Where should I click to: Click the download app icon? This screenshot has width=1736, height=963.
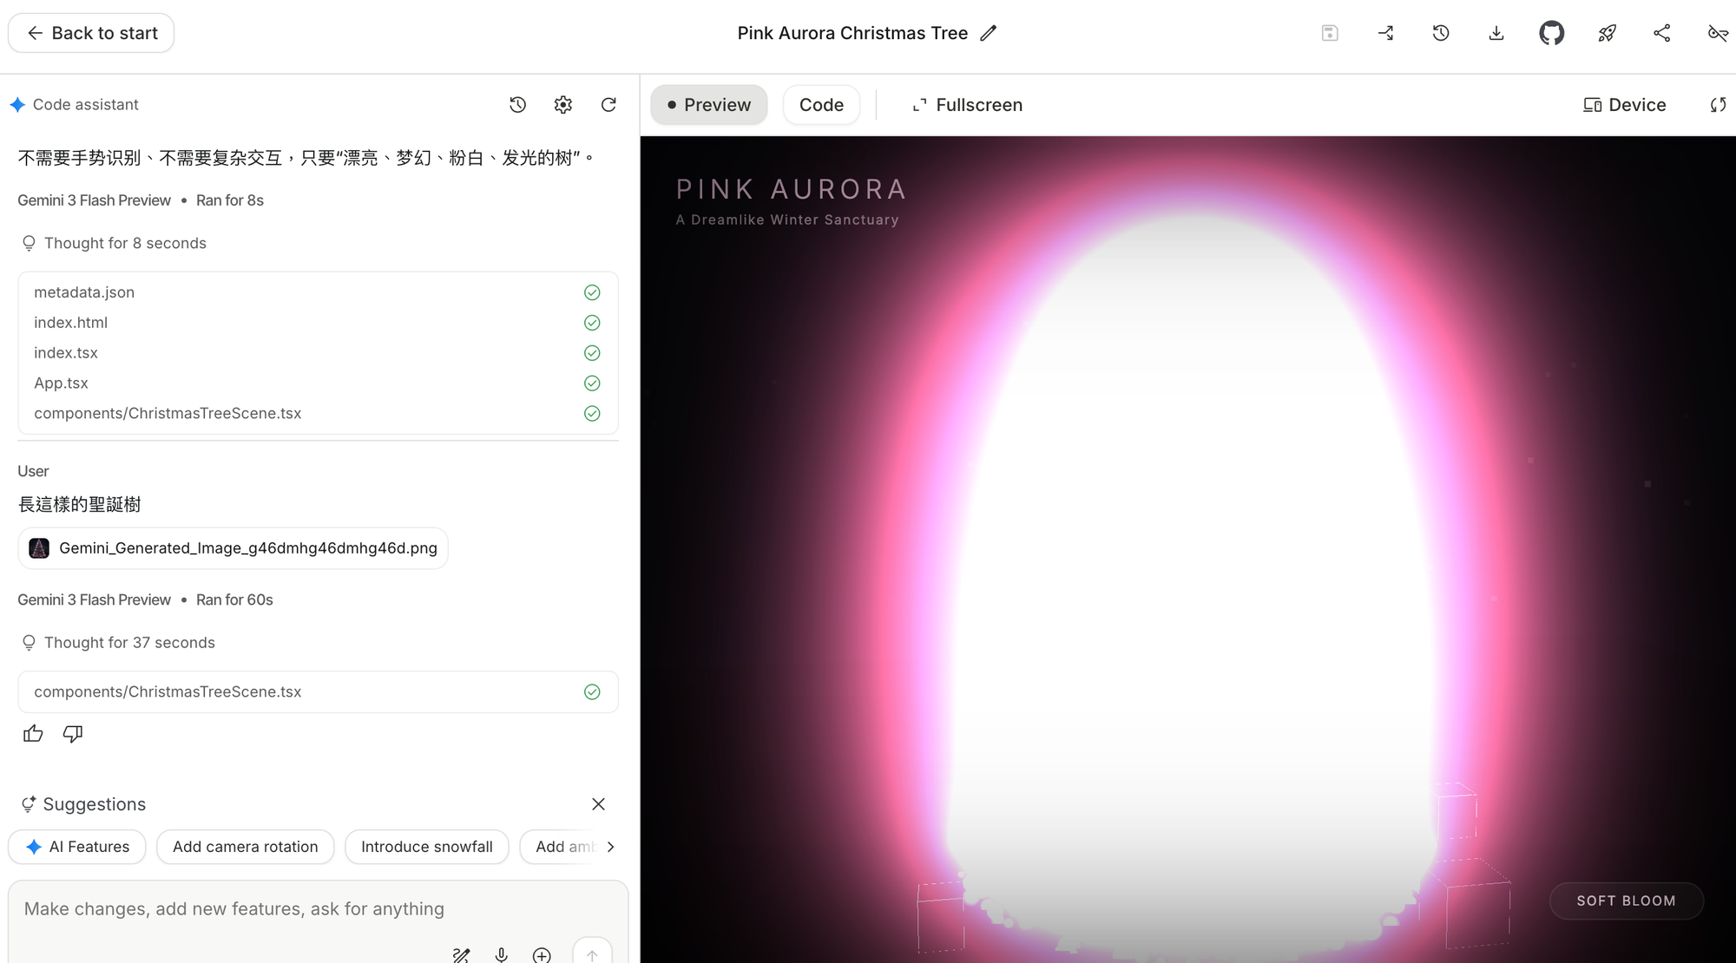pyautogui.click(x=1496, y=33)
